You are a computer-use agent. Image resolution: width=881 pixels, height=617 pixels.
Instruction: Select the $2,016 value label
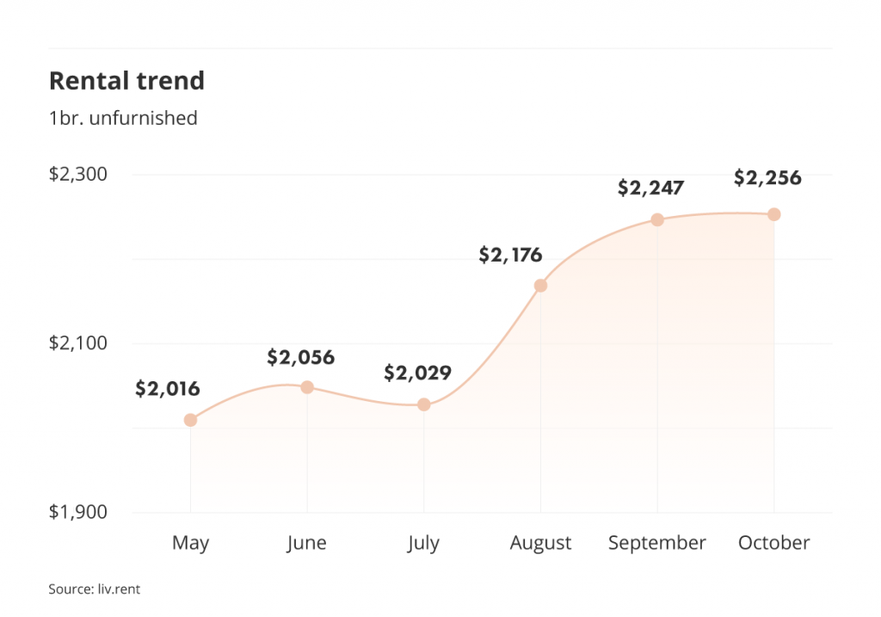click(x=168, y=388)
